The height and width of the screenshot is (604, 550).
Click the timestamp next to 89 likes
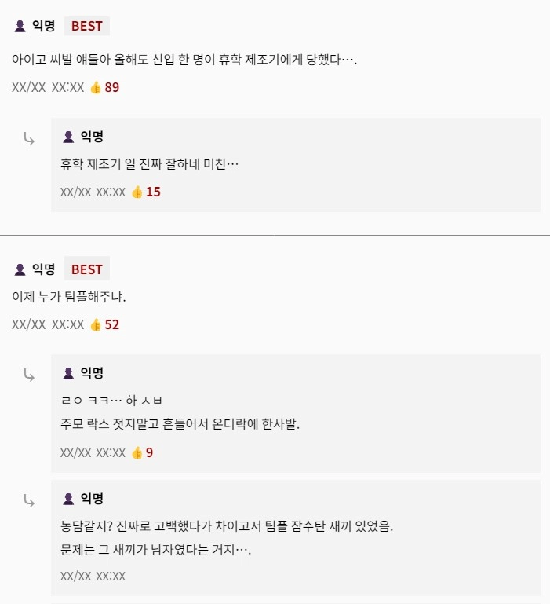point(48,87)
